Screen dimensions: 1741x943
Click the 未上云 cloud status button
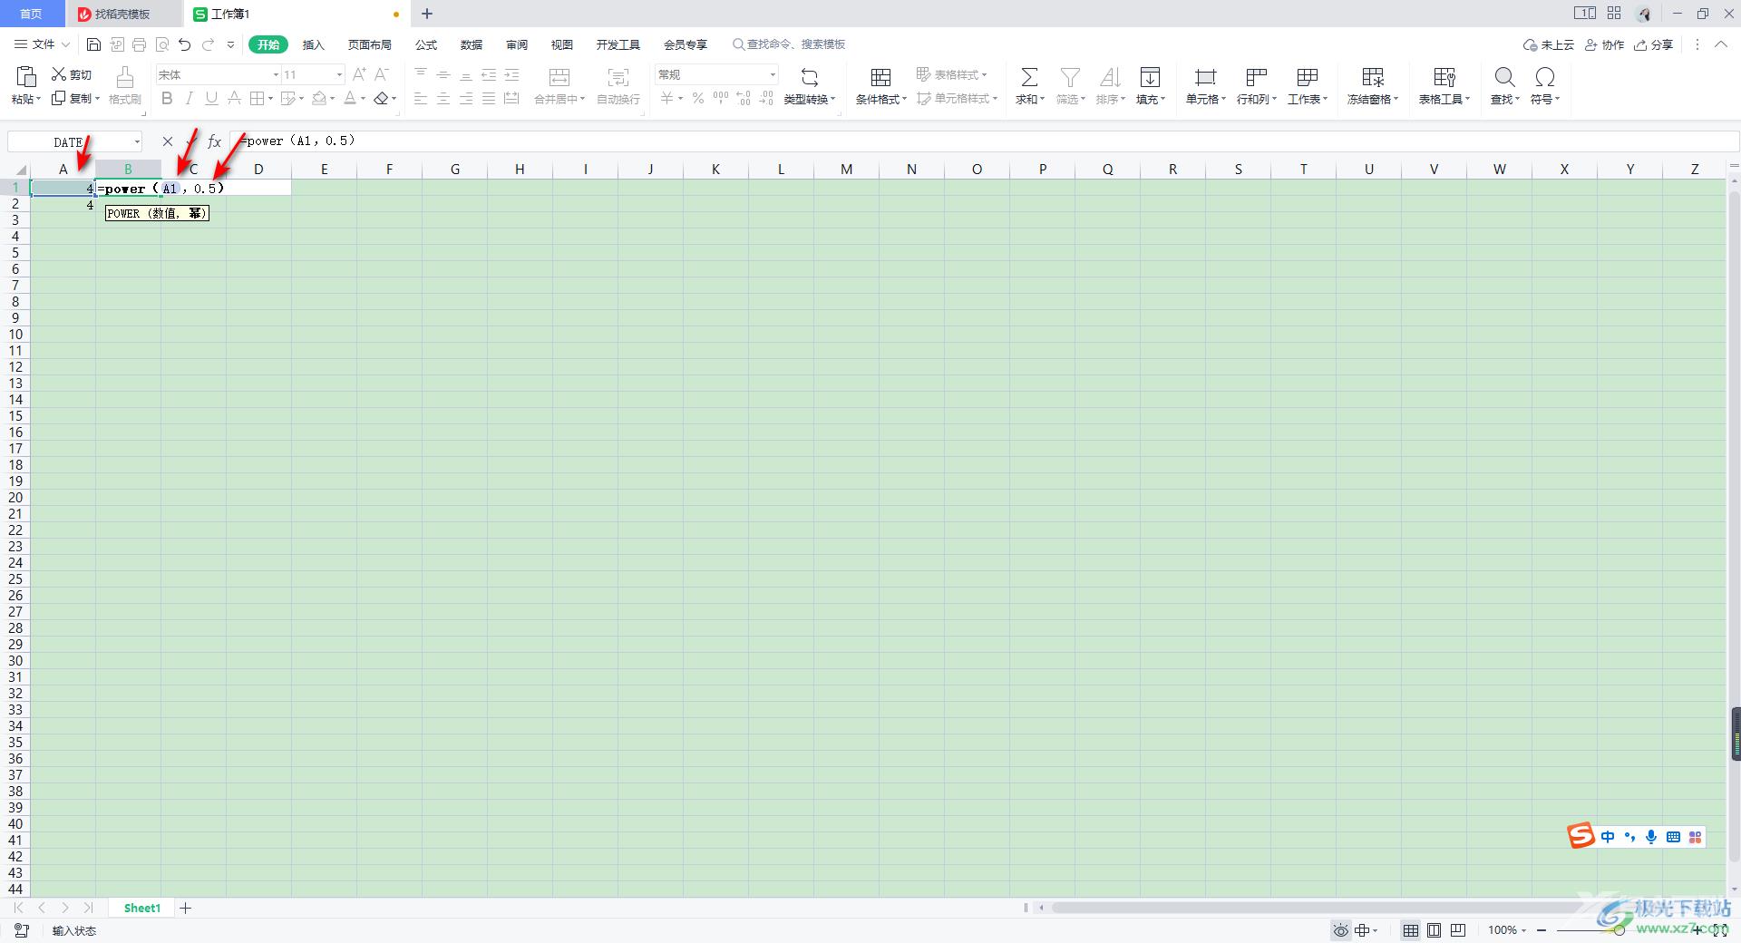(x=1548, y=44)
